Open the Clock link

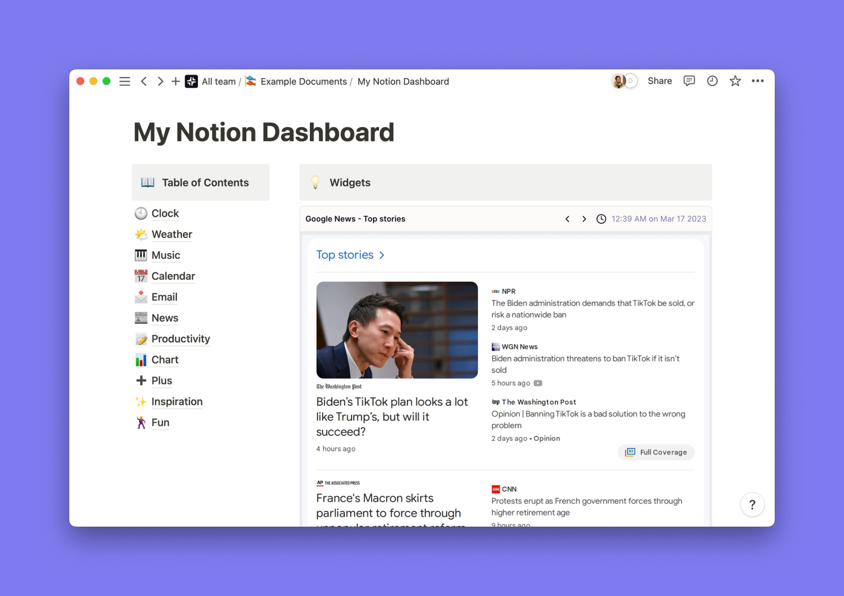(x=165, y=213)
